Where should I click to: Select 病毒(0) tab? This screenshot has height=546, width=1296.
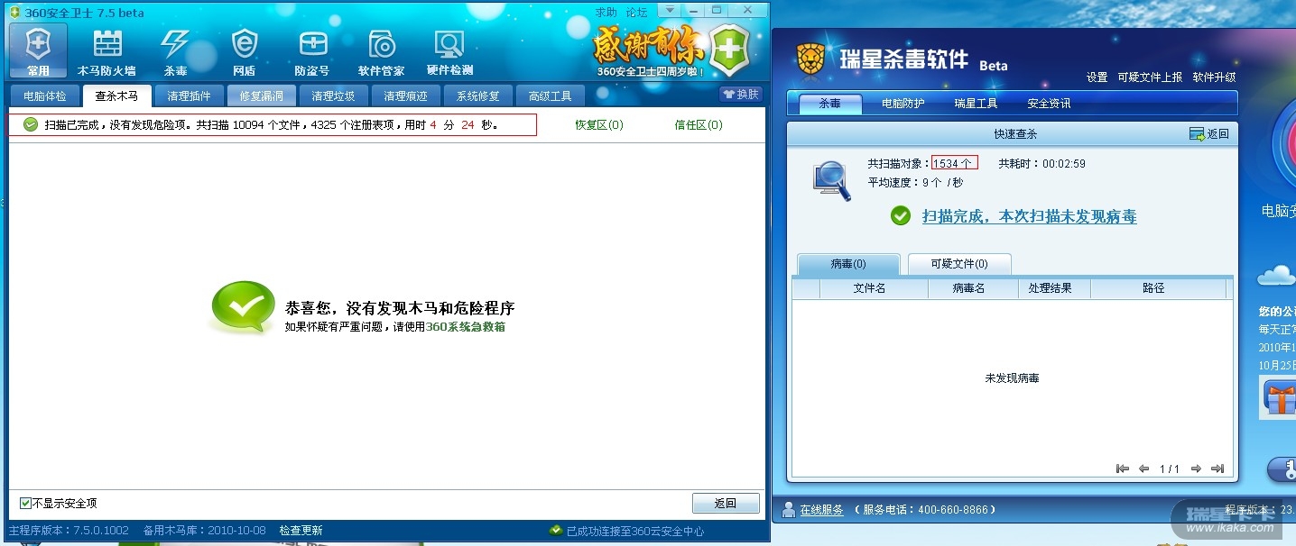pos(848,264)
